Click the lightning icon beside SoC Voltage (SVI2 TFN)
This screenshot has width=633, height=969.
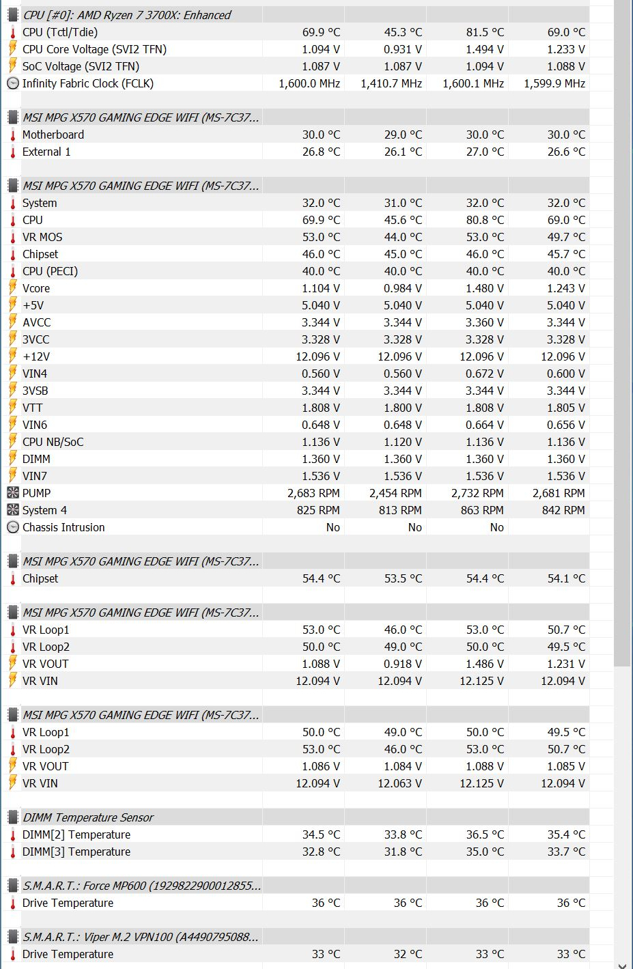coord(12,66)
